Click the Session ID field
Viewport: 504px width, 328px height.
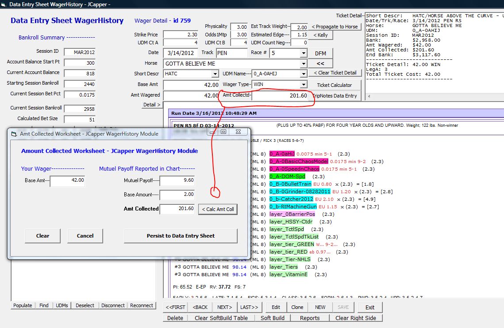click(x=80, y=52)
